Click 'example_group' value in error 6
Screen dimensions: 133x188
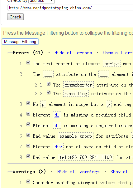(x=76, y=136)
